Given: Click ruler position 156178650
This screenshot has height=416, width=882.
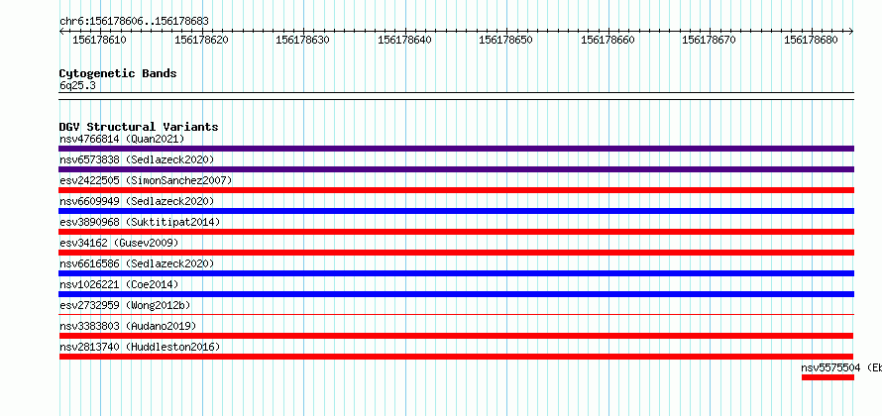Looking at the screenshot, I should point(505,40).
